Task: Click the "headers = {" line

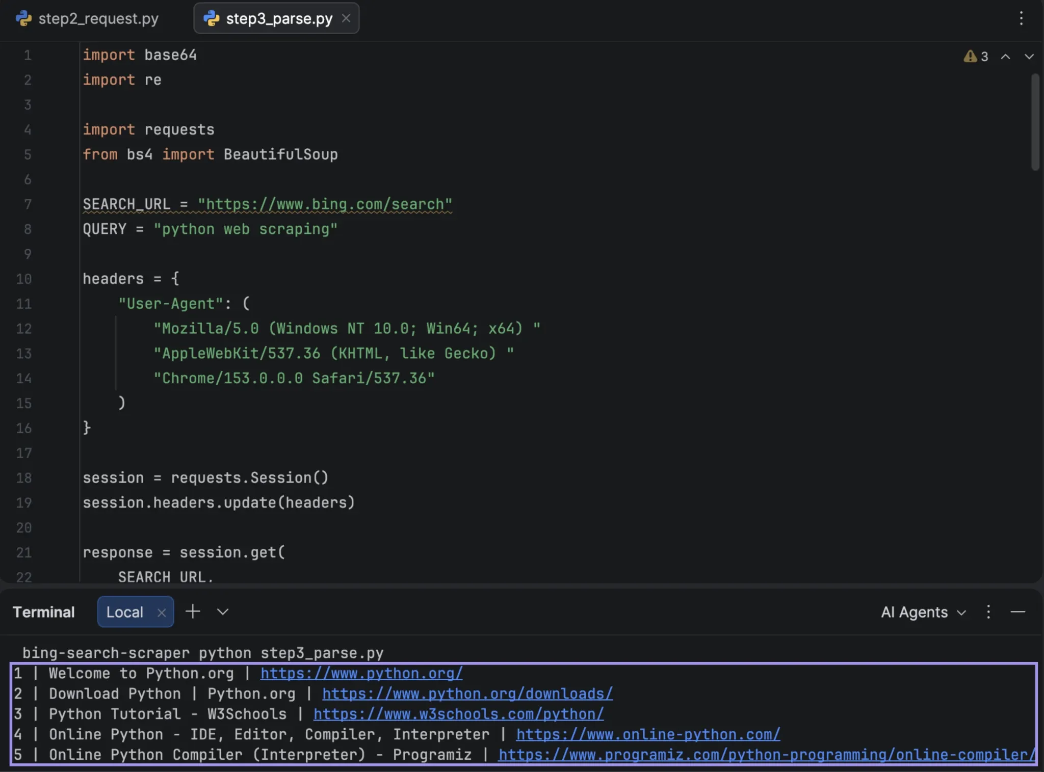Action: [131, 279]
